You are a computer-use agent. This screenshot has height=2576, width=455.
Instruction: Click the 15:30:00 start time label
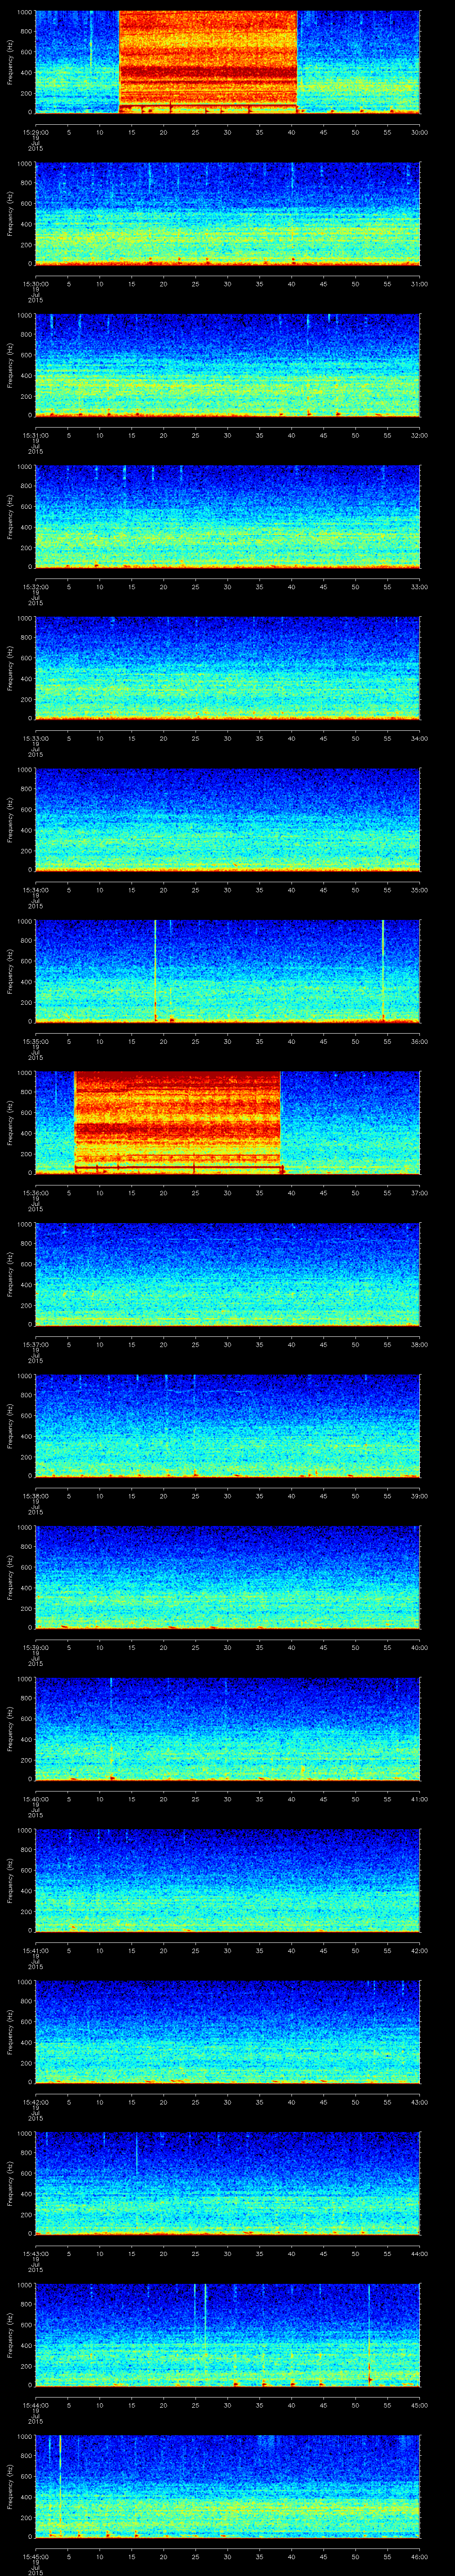pos(35,284)
